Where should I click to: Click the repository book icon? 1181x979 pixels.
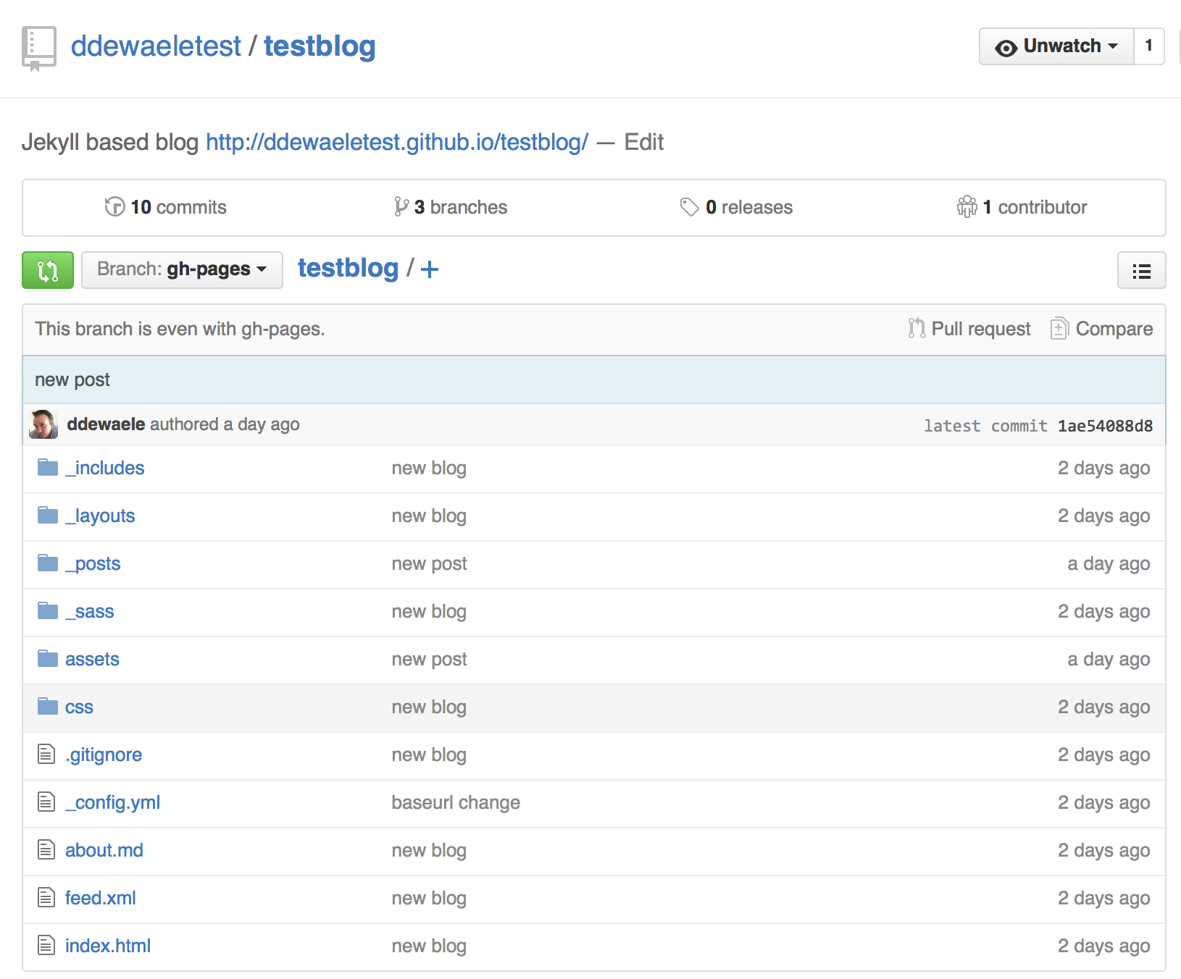click(x=39, y=49)
